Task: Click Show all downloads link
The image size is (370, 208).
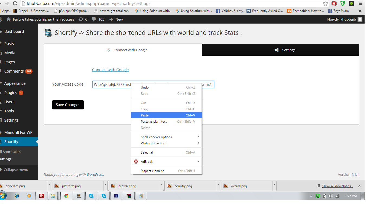Action: click(x=337, y=186)
